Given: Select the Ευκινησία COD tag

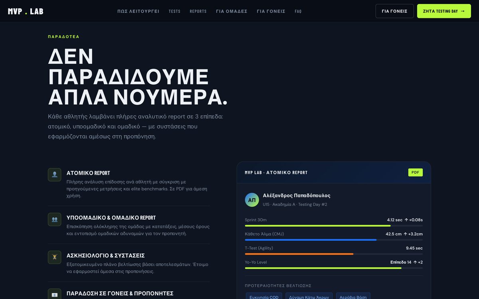Looking at the screenshot, I should [264, 296].
